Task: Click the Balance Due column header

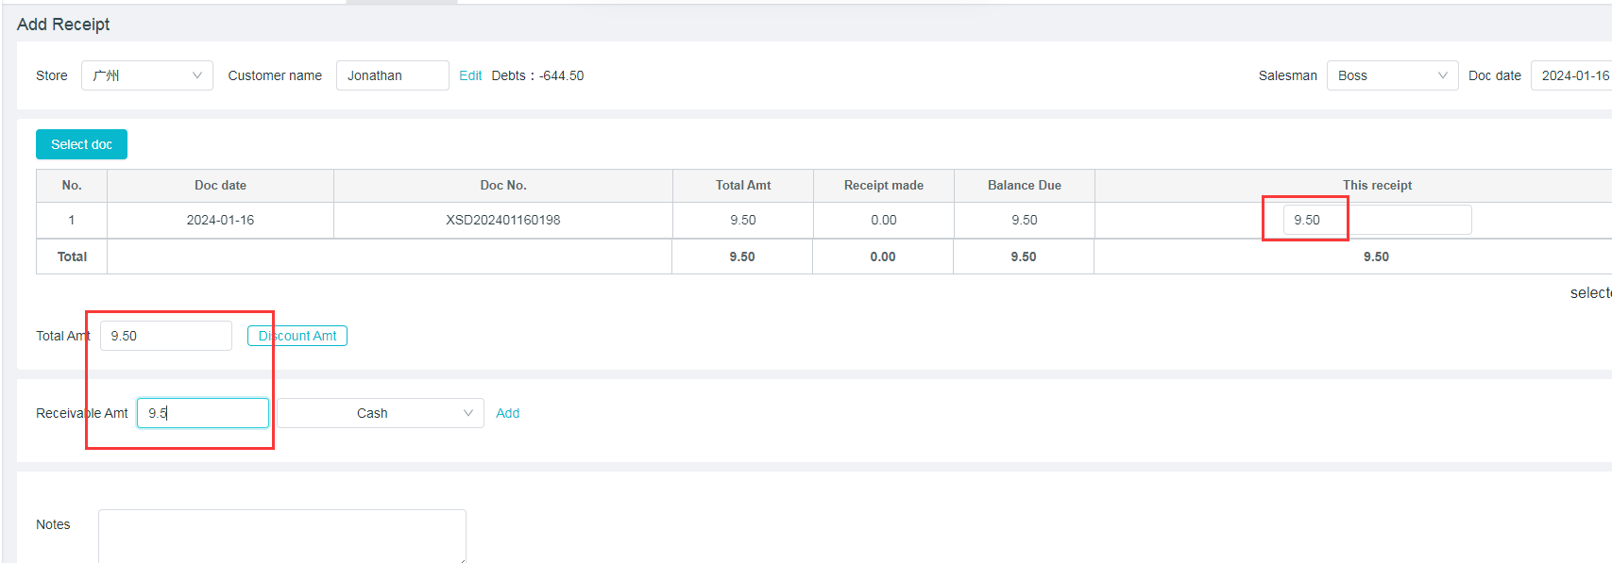Action: (1024, 186)
